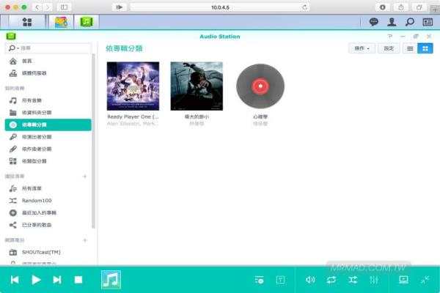Choose output device monitor icon
440x293 pixels.
[x=404, y=280]
